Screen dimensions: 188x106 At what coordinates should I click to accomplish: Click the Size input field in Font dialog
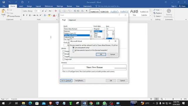[110, 29]
